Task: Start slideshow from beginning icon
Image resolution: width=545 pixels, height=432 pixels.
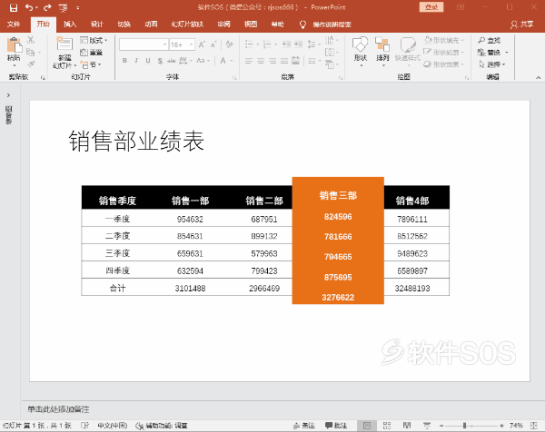Action: 63,8
